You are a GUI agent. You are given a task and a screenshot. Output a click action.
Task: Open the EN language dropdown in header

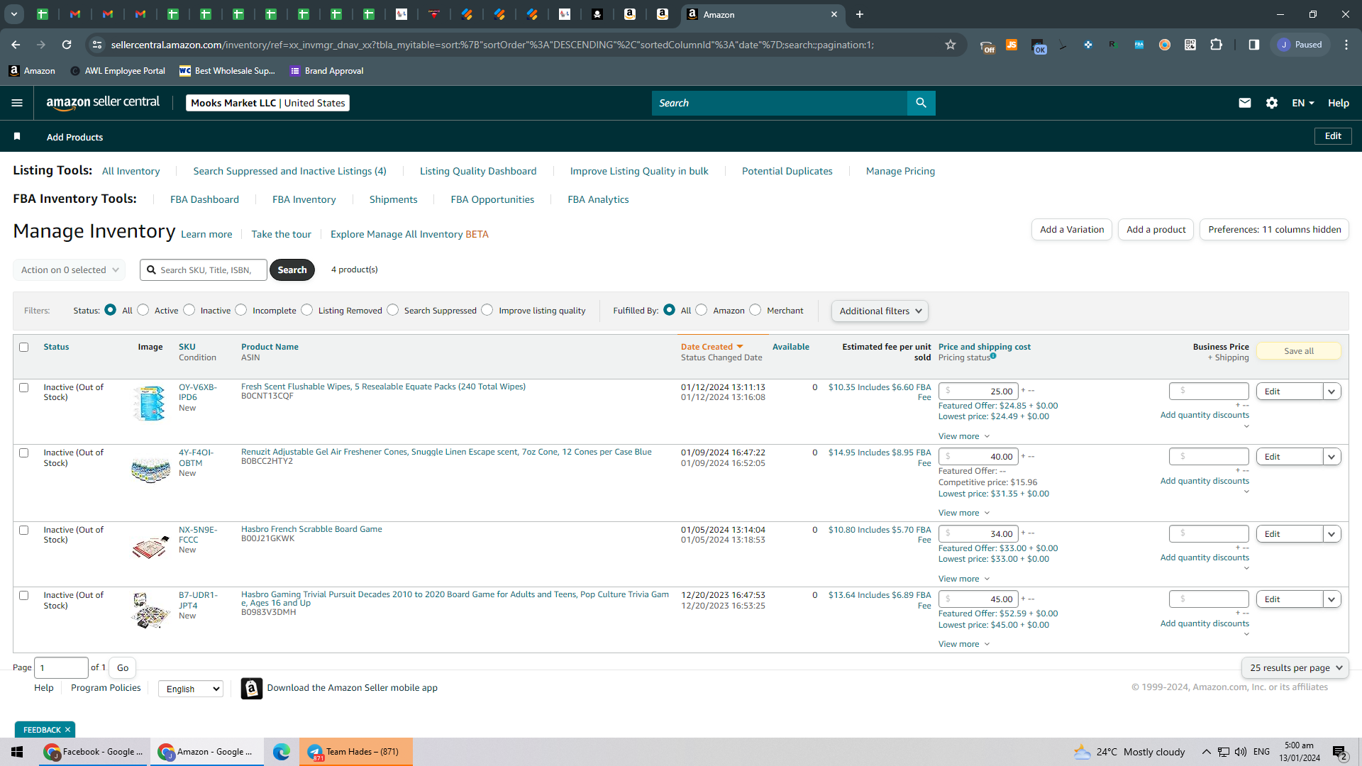(1303, 103)
